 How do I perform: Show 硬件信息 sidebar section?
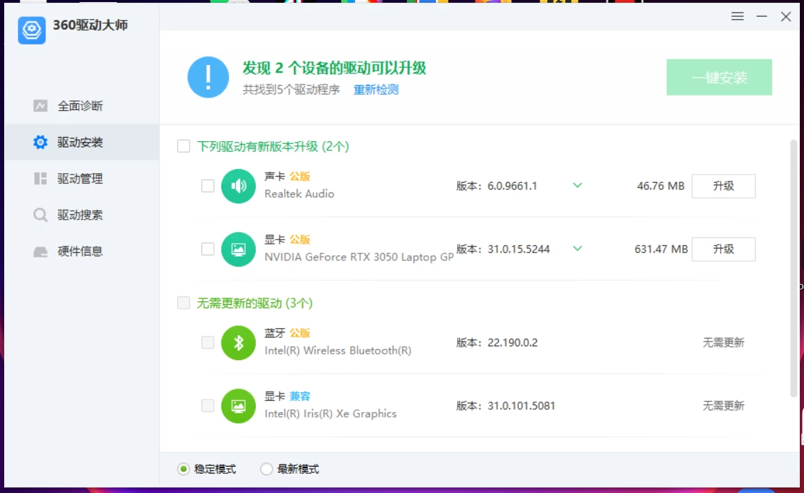pos(82,251)
